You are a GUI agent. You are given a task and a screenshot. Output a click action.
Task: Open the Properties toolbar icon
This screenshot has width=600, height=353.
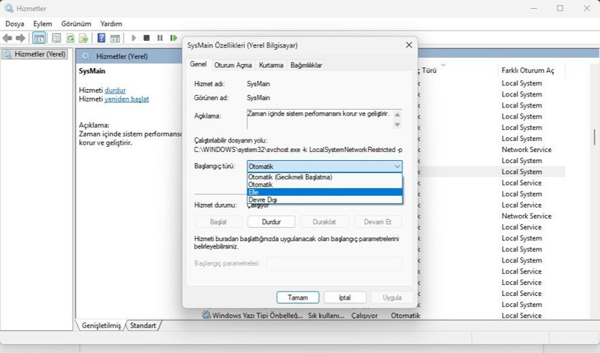pos(56,38)
